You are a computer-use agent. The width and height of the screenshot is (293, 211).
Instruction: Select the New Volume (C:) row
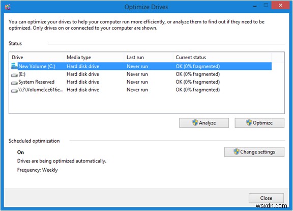pyautogui.click(x=141, y=66)
